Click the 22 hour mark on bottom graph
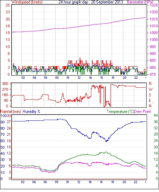This screenshot has height=192, width=159. pos(135,182)
